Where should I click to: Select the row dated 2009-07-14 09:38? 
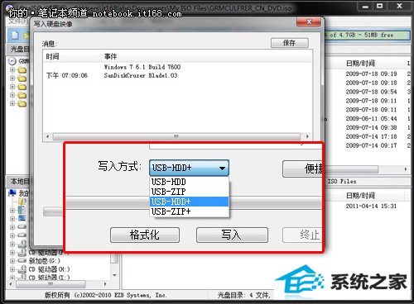tap(371, 127)
